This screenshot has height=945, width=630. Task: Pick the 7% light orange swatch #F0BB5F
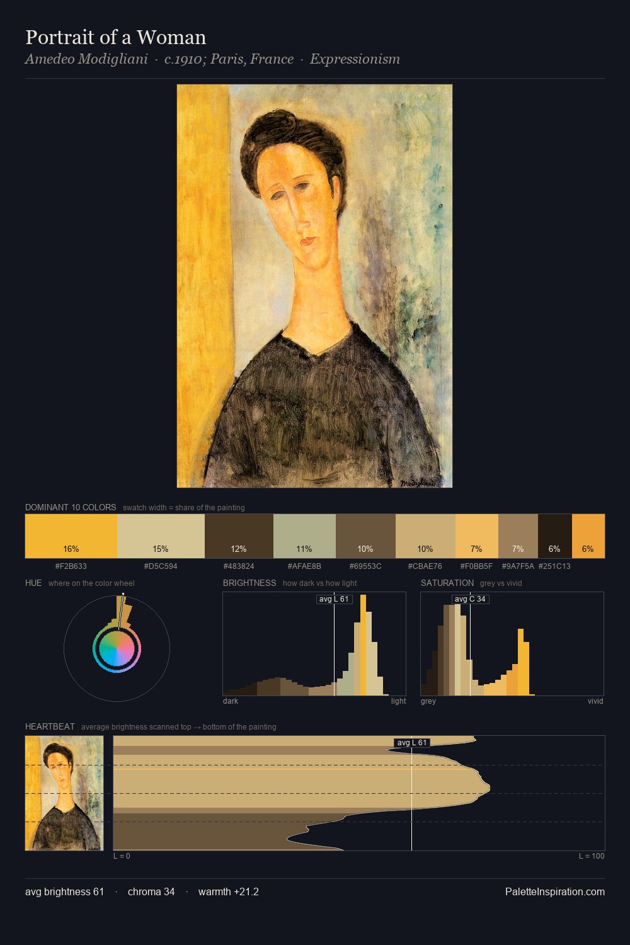click(x=477, y=536)
